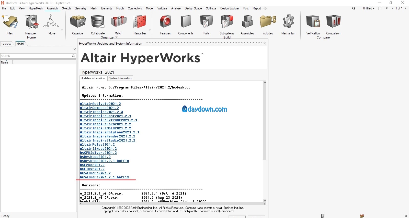This screenshot has width=409, height=218.
Task: Switch to the Mesh ribbon tab
Action: [x=94, y=8]
